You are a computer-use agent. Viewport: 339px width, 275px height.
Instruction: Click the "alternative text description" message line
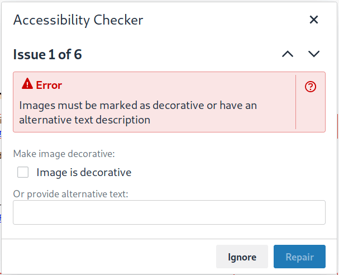84,120
